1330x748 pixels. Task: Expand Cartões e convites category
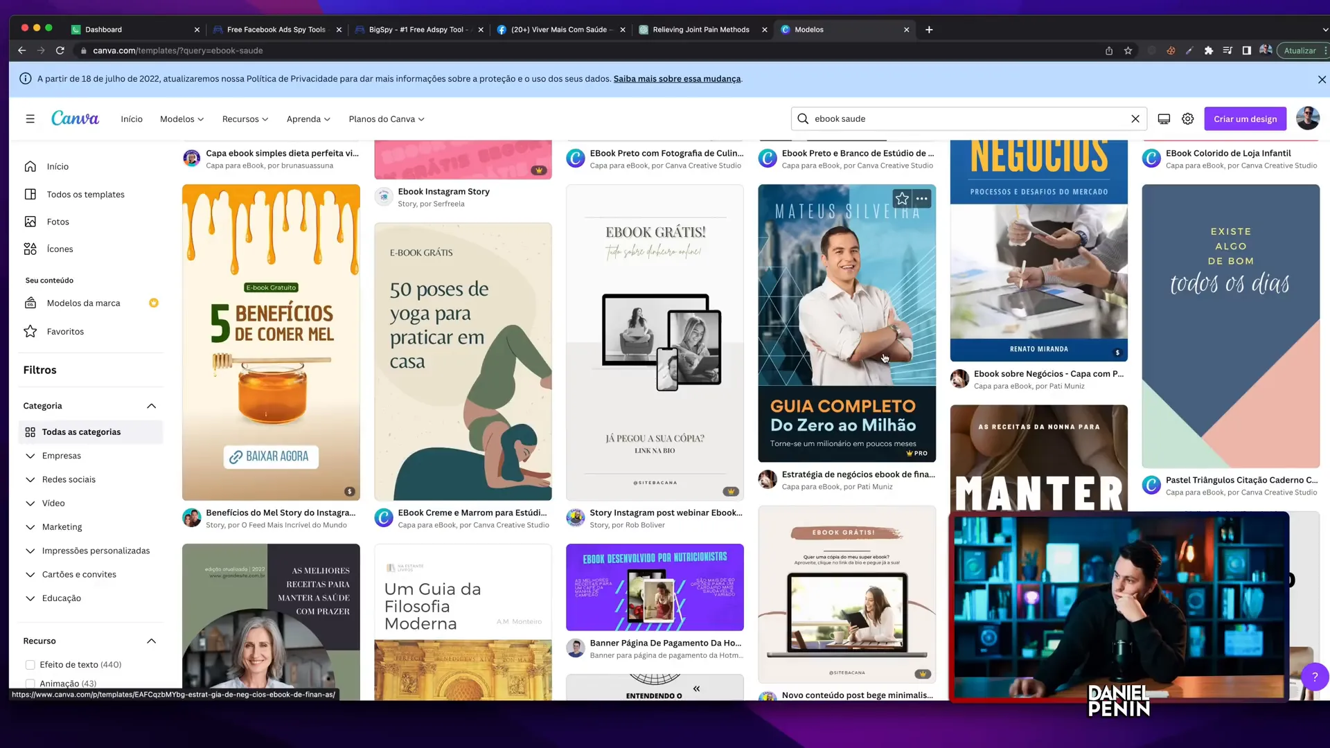[30, 575]
